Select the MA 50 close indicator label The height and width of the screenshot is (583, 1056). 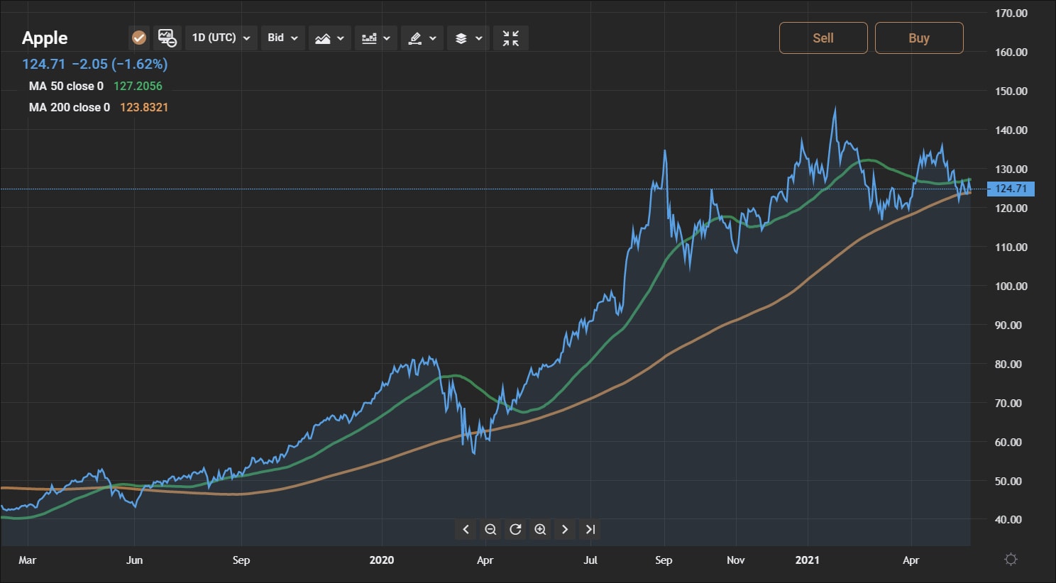(x=66, y=86)
